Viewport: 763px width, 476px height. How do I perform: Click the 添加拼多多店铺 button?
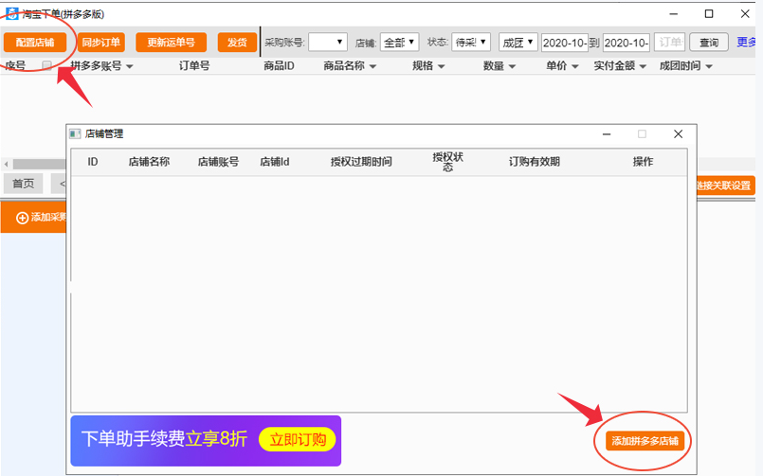pos(645,441)
